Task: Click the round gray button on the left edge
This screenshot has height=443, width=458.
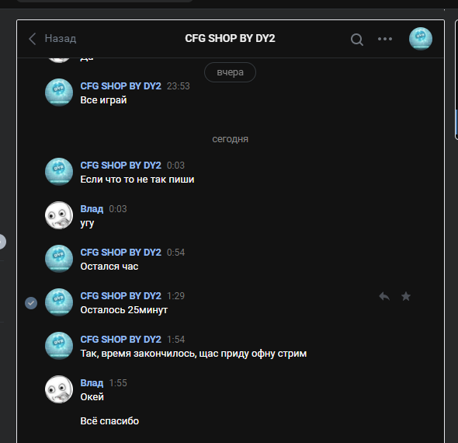Action: (x=2, y=242)
